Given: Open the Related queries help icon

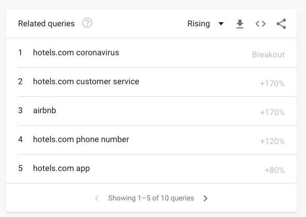Looking at the screenshot, I should [x=87, y=23].
